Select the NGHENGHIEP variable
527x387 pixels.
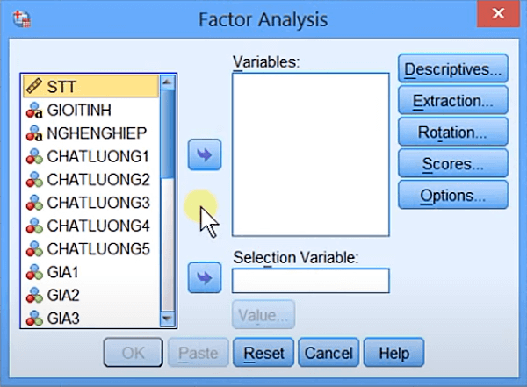click(97, 133)
